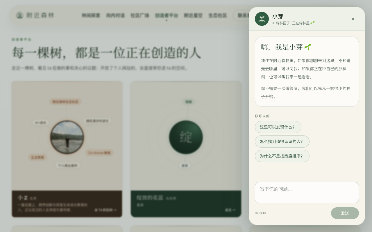Open the 附近星空 nav item
The image size is (372, 232).
click(193, 15)
